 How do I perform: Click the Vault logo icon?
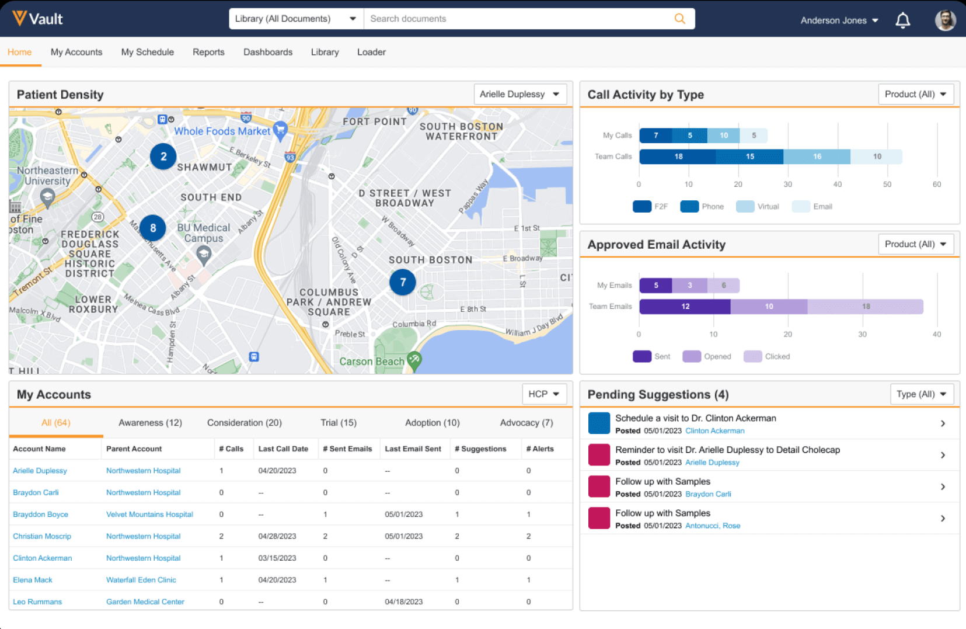click(x=18, y=18)
